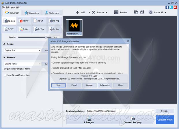
Task: Click the Quality value field showing 85
Action: coord(57,37)
